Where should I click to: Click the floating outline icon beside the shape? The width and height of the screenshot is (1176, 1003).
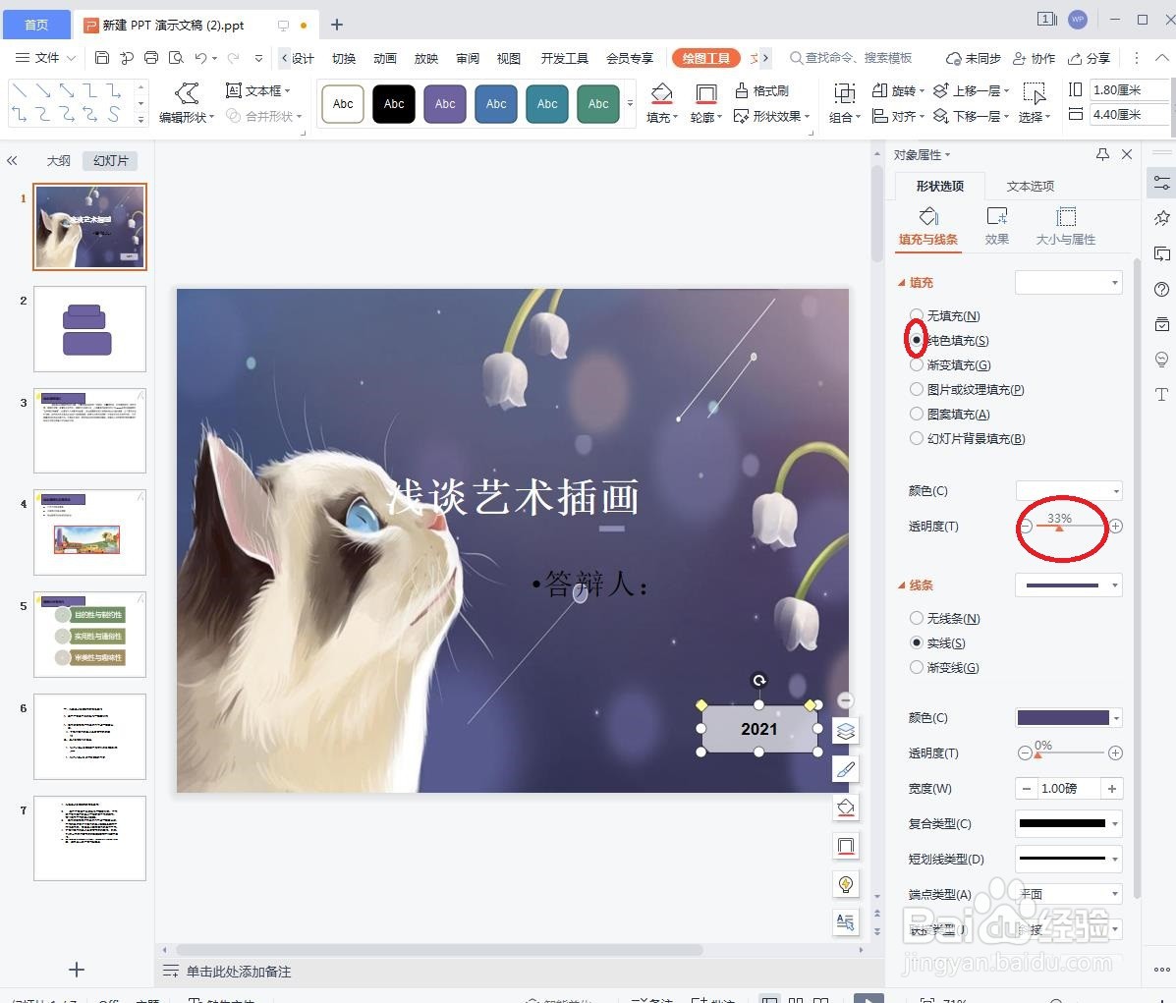click(x=846, y=846)
